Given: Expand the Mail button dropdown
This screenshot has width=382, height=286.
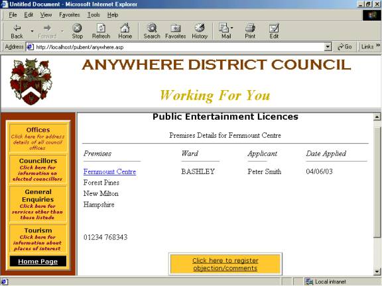Looking at the screenshot, I should click(231, 28).
